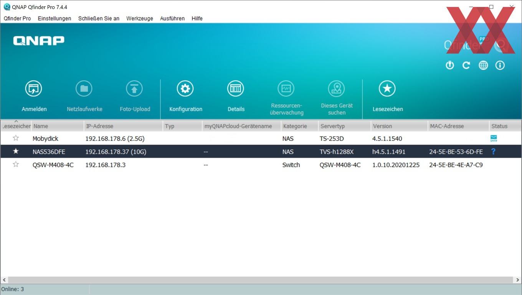The image size is (522, 295).
Task: Click IP address 192.168.178.6 (2.5G)
Action: (x=115, y=138)
